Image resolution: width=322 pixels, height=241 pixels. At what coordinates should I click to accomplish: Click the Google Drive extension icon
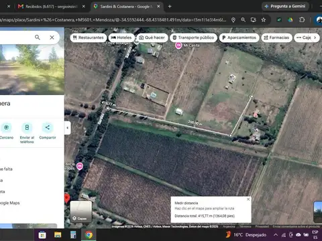290,20
